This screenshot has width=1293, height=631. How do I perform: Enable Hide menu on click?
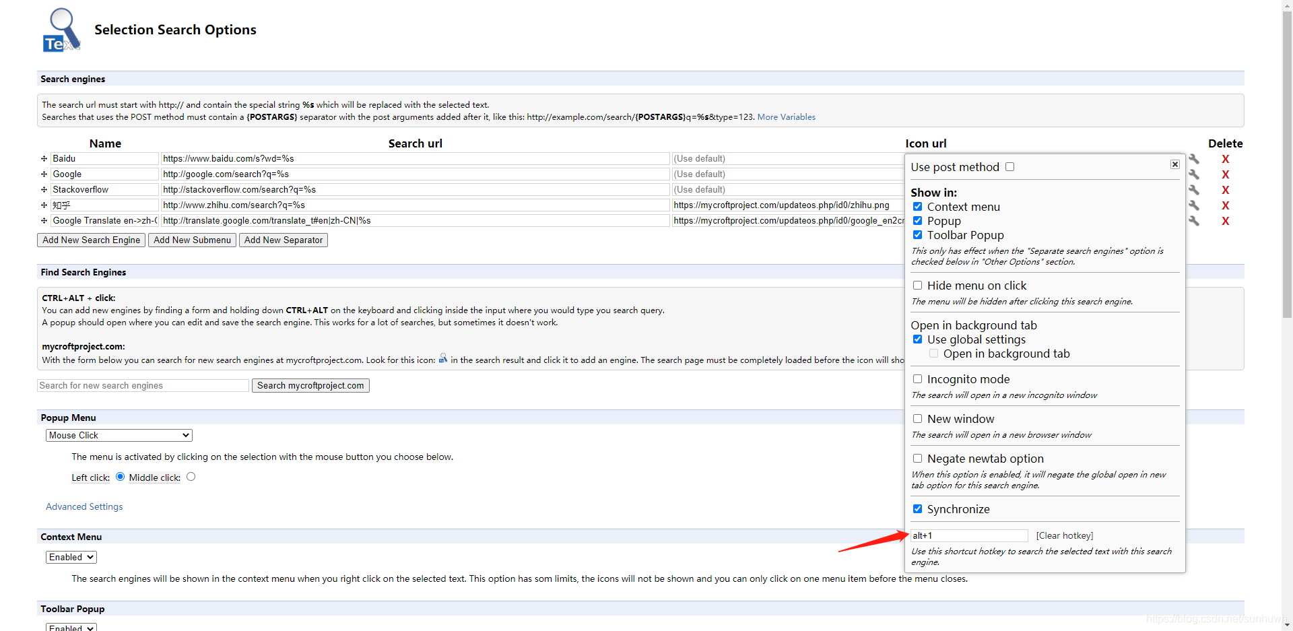tap(917, 286)
